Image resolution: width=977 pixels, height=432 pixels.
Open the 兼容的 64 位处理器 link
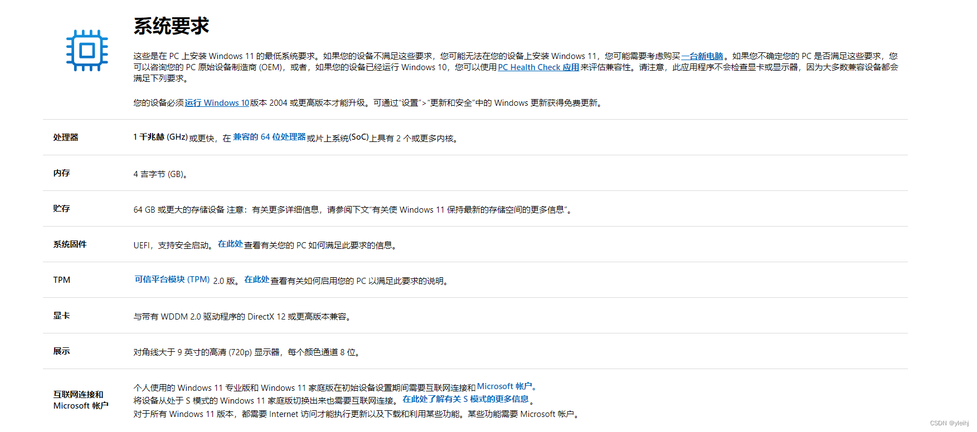[x=269, y=137]
